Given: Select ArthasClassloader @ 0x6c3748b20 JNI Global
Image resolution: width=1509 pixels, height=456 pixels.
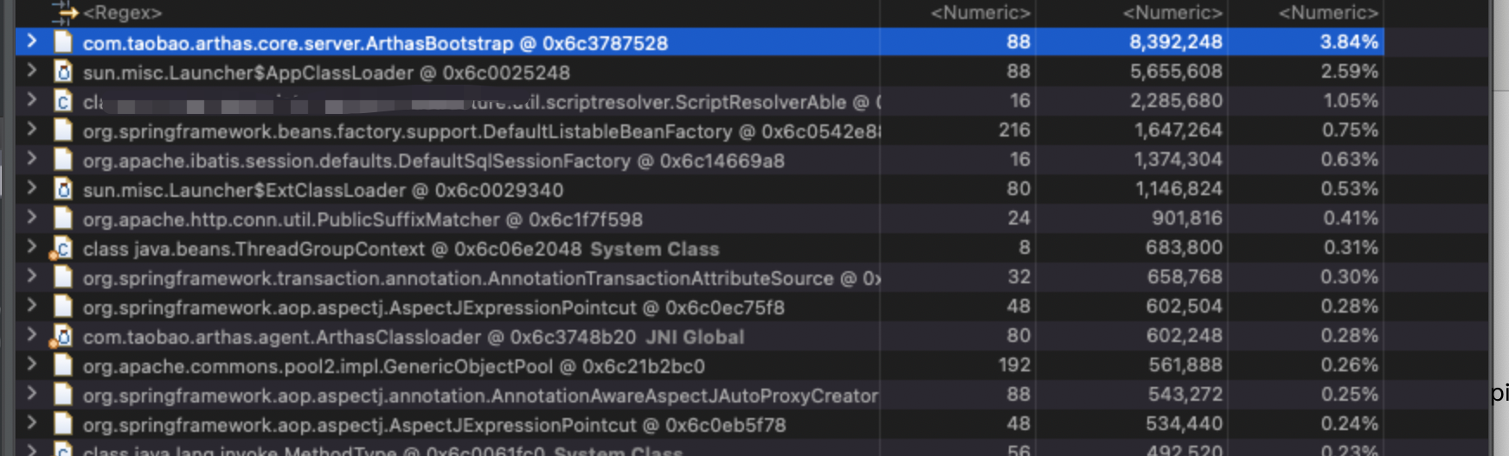Looking at the screenshot, I should click(414, 337).
